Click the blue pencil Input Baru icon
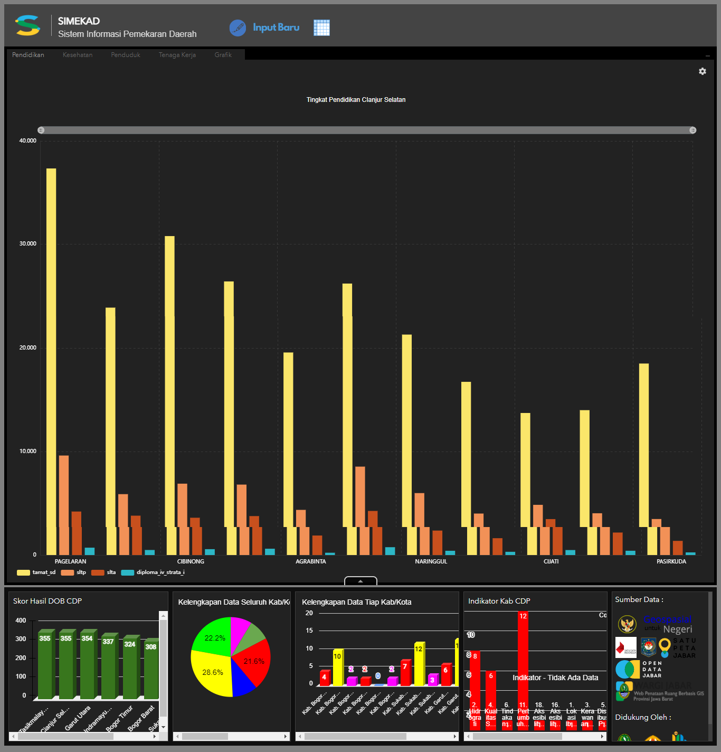 (x=238, y=27)
